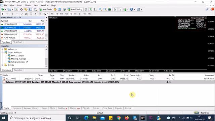Close the Market Watch panel
This screenshot has width=215, height=121.
pos(46,17)
